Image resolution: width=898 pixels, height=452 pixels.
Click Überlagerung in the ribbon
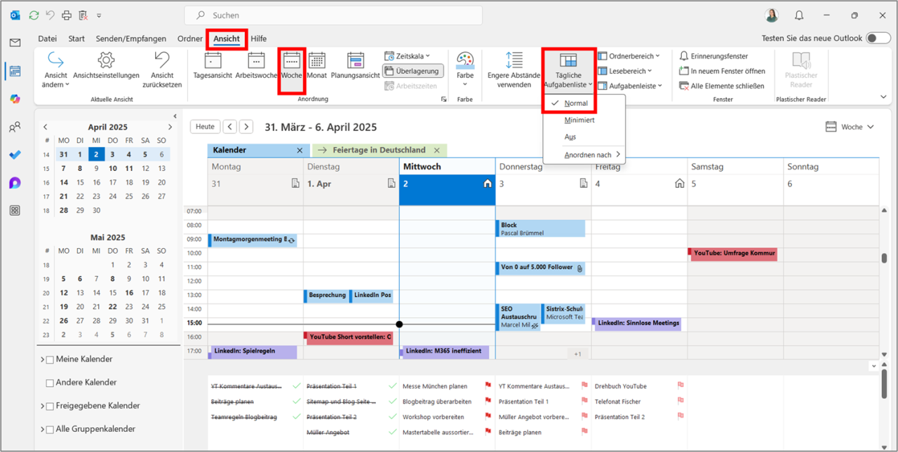[x=413, y=71]
